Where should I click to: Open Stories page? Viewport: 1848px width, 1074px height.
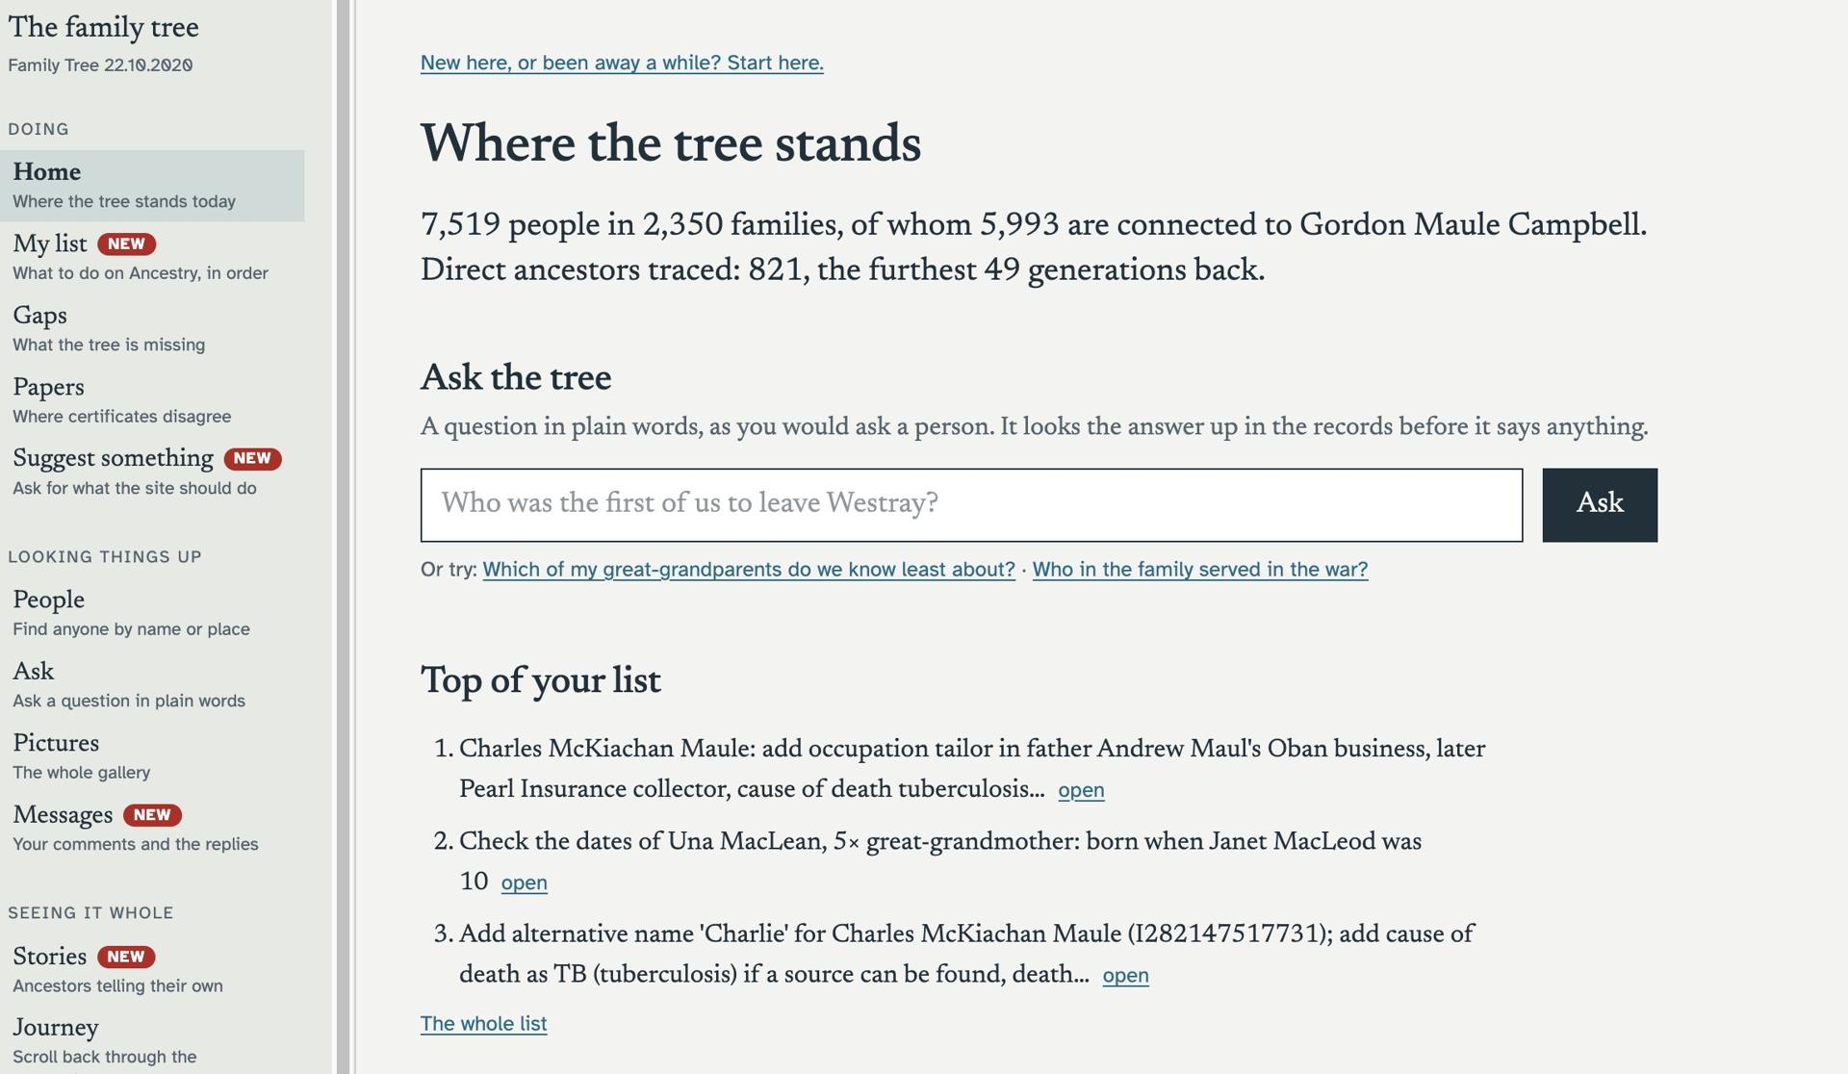[x=152, y=969]
